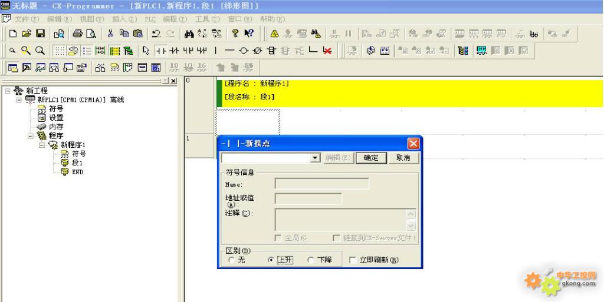The image size is (604, 302).
Task: Select the New Vertical line tool
Action: [215, 51]
